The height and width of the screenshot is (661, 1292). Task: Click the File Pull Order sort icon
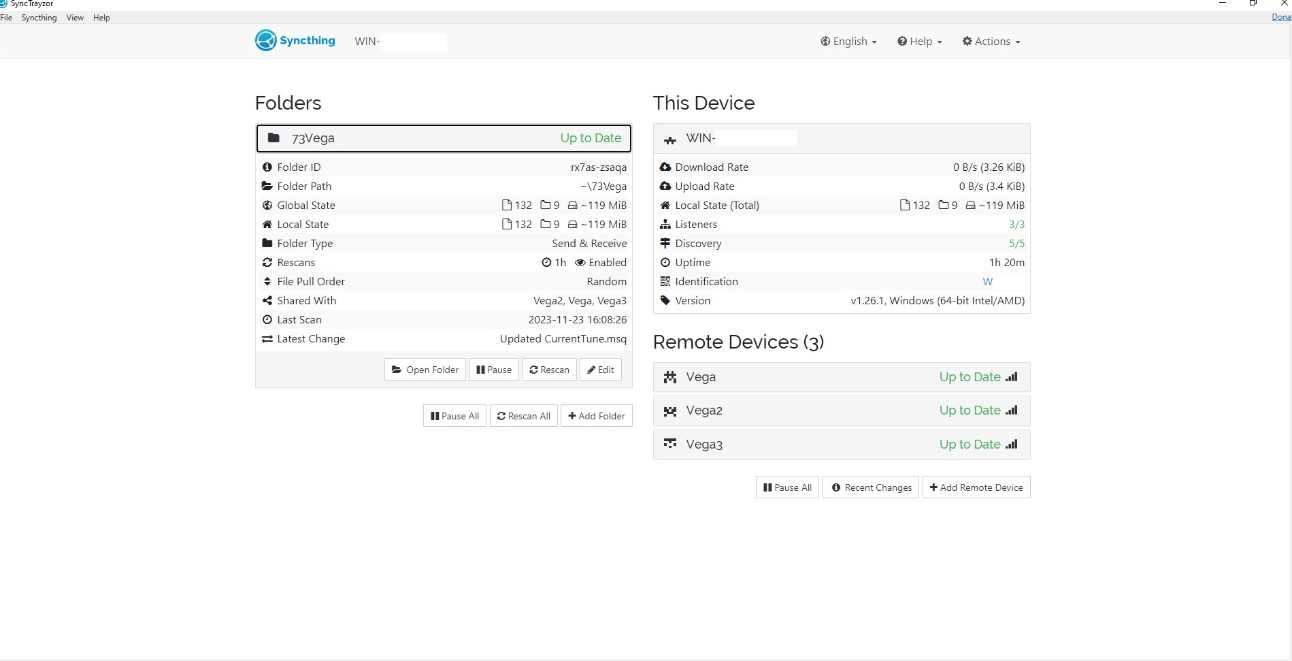tap(267, 281)
